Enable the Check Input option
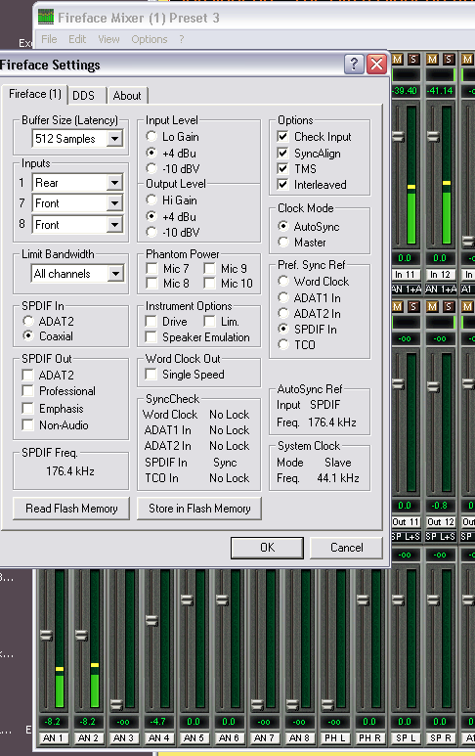 pyautogui.click(x=283, y=137)
